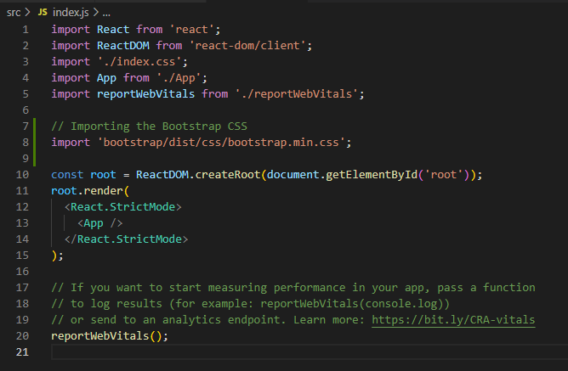The width and height of the screenshot is (568, 371).
Task: Click closing </React.StrictMode> tag
Action: [126, 239]
